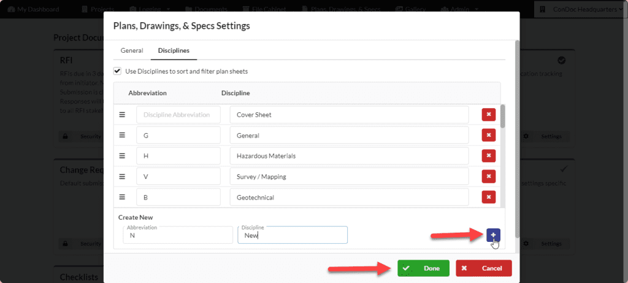This screenshot has width=628, height=283.
Task: Uncheck Use Disciplines to sort and filter
Action: tap(117, 71)
